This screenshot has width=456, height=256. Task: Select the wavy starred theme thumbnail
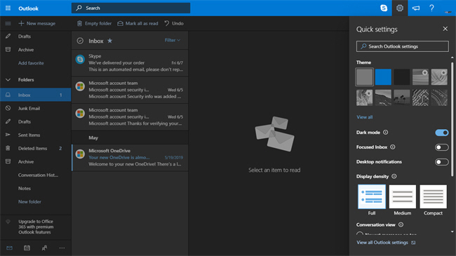tap(420, 77)
